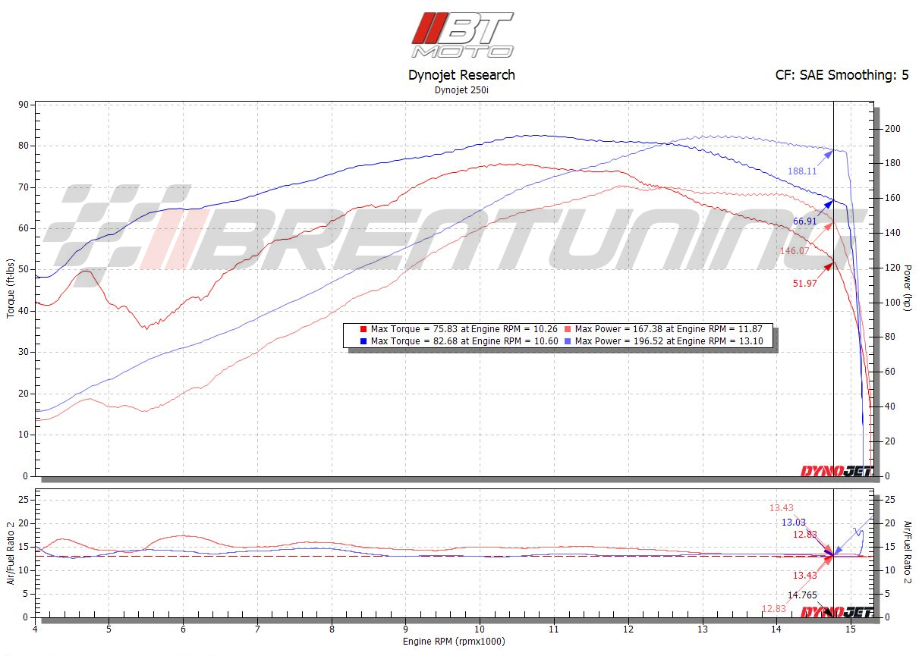Click the Engine RPM (rpmx1000) axis label
922x656 pixels.
click(453, 642)
